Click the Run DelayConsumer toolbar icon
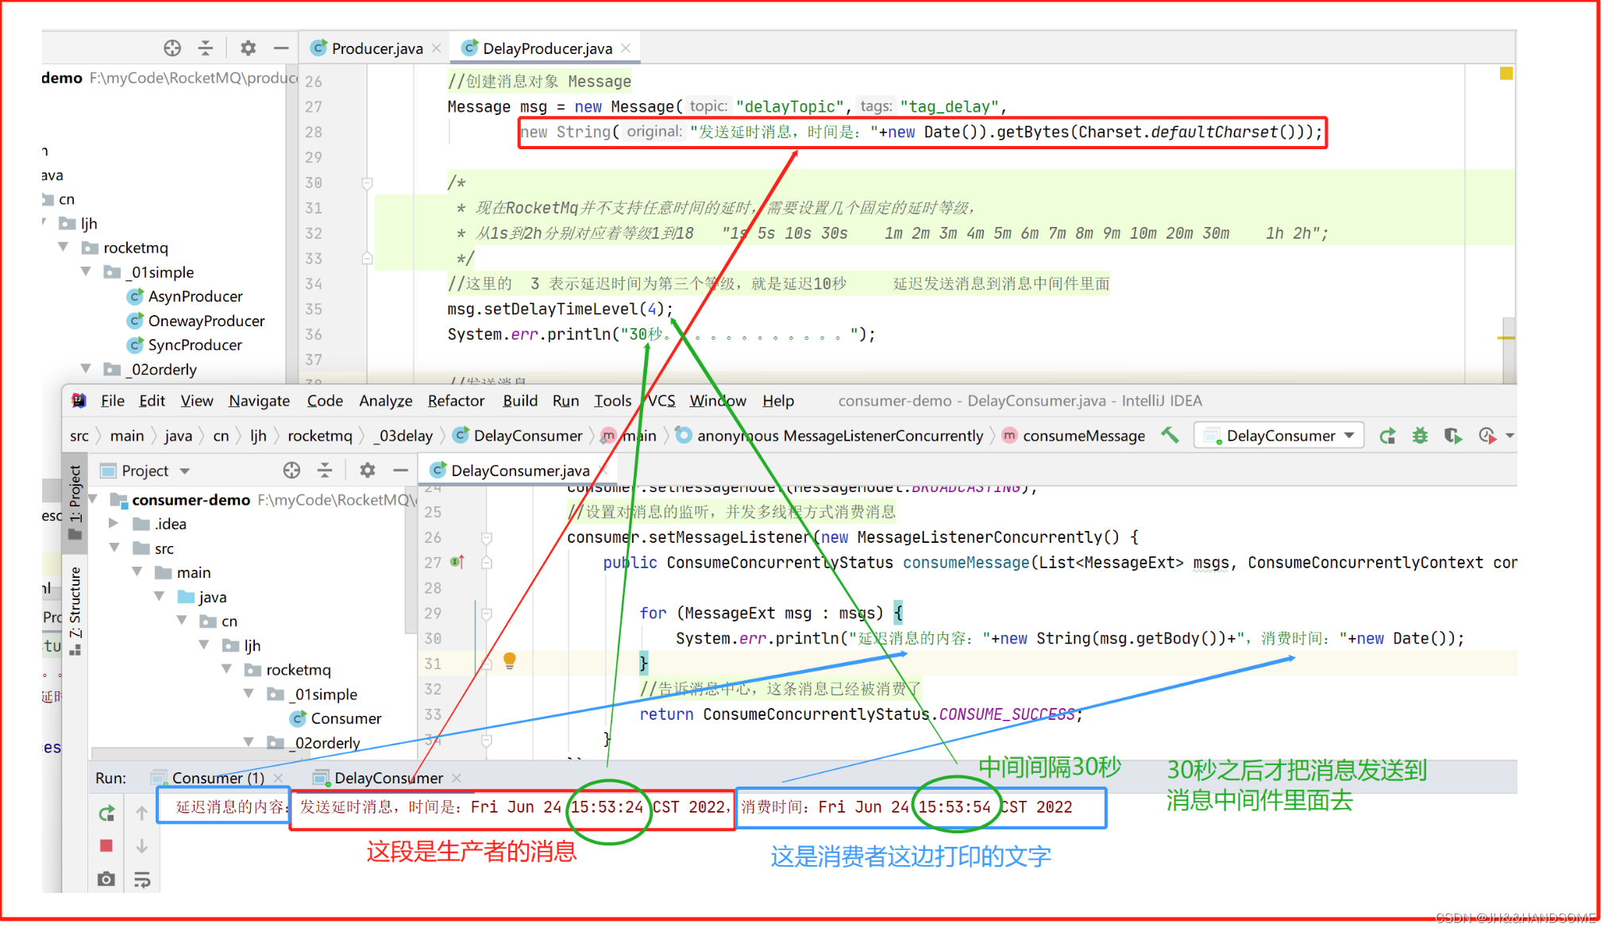1608x931 pixels. click(x=1386, y=436)
